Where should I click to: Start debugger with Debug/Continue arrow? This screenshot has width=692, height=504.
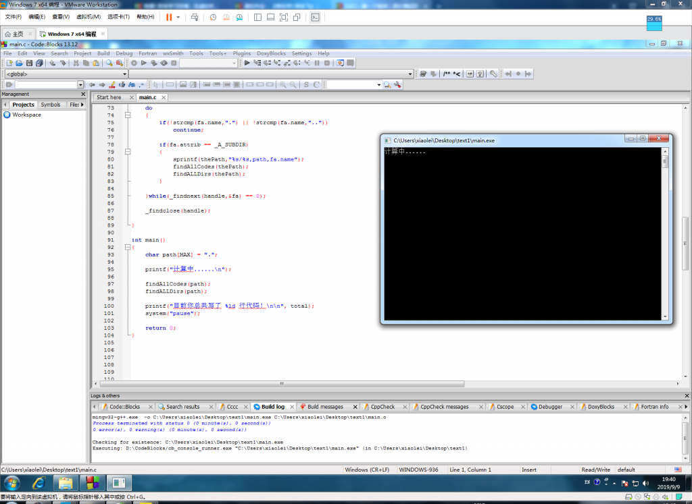[247, 63]
